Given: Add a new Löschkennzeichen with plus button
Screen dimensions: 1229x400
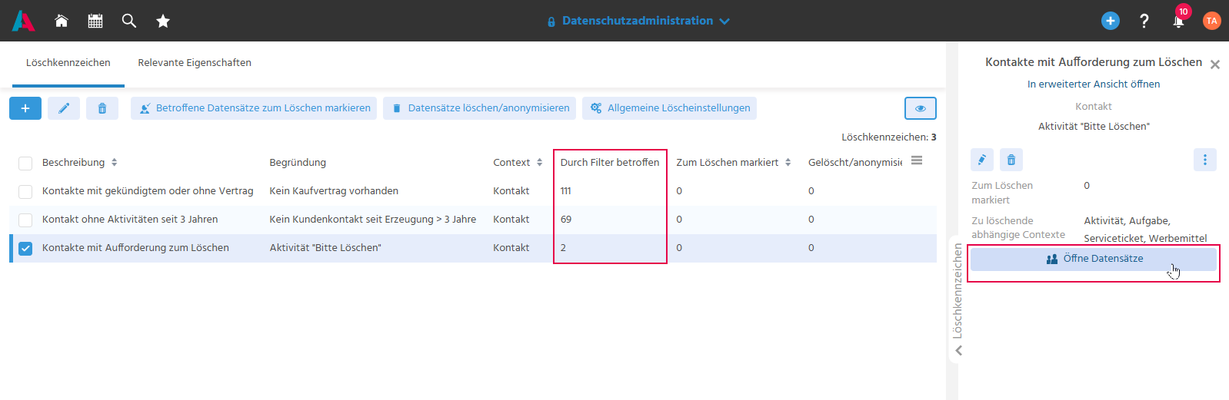Looking at the screenshot, I should (x=25, y=108).
